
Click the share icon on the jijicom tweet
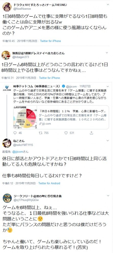click(x=91, y=133)
